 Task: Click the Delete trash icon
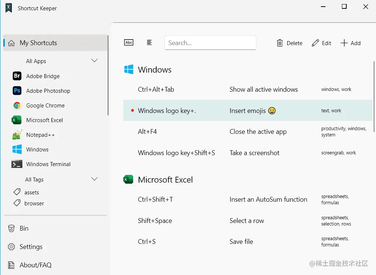pos(280,43)
